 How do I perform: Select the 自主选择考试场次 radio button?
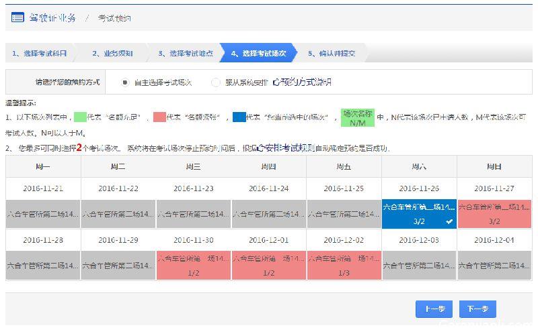125,82
